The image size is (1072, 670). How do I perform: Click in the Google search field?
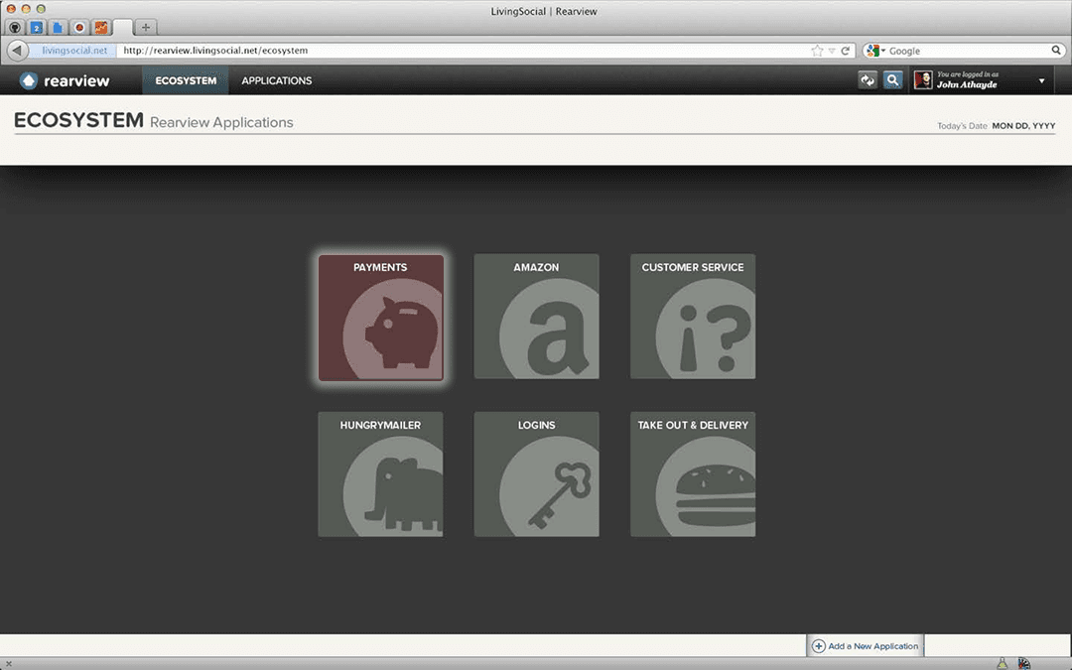pos(970,51)
